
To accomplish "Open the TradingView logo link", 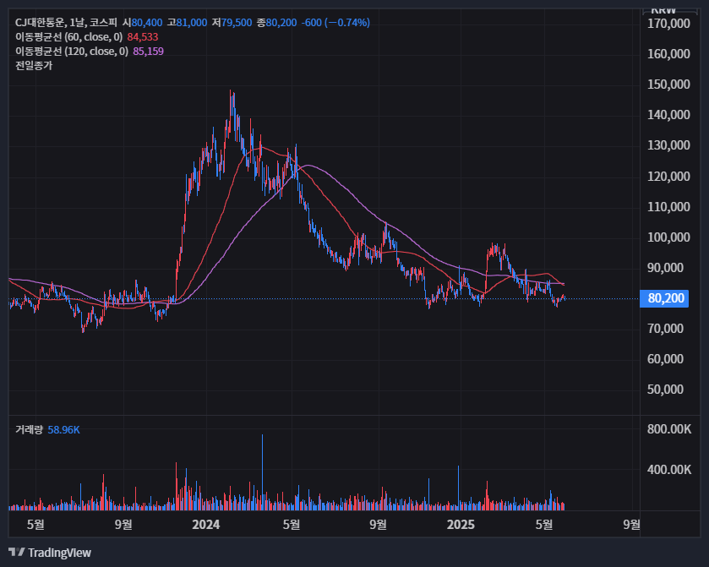I will coord(50,553).
